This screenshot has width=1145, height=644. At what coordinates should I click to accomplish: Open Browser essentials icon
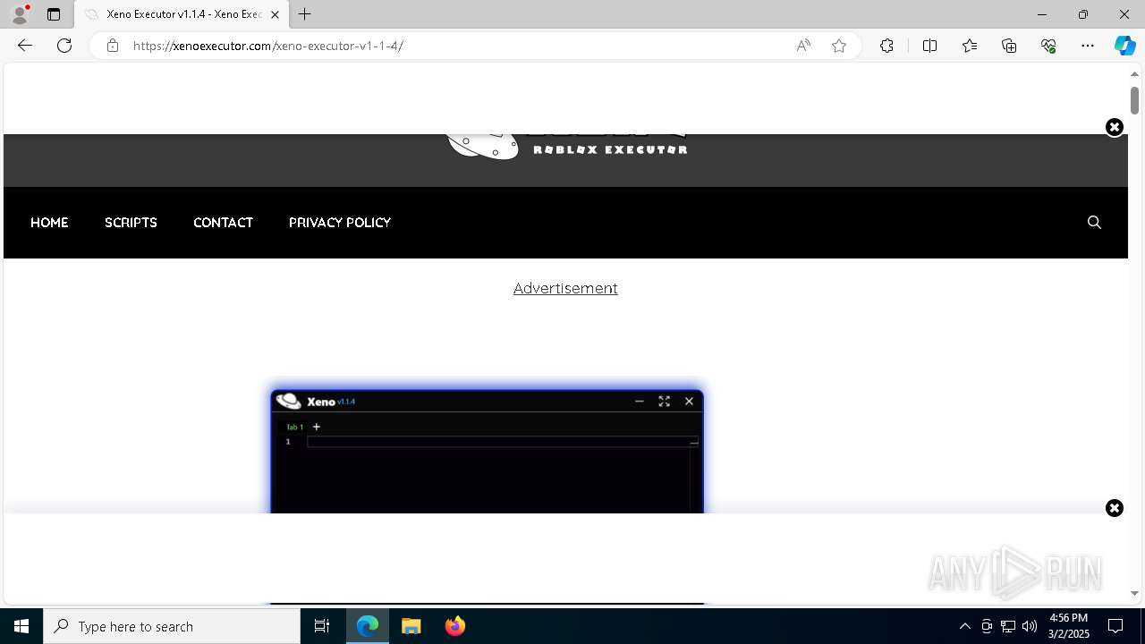point(1048,46)
